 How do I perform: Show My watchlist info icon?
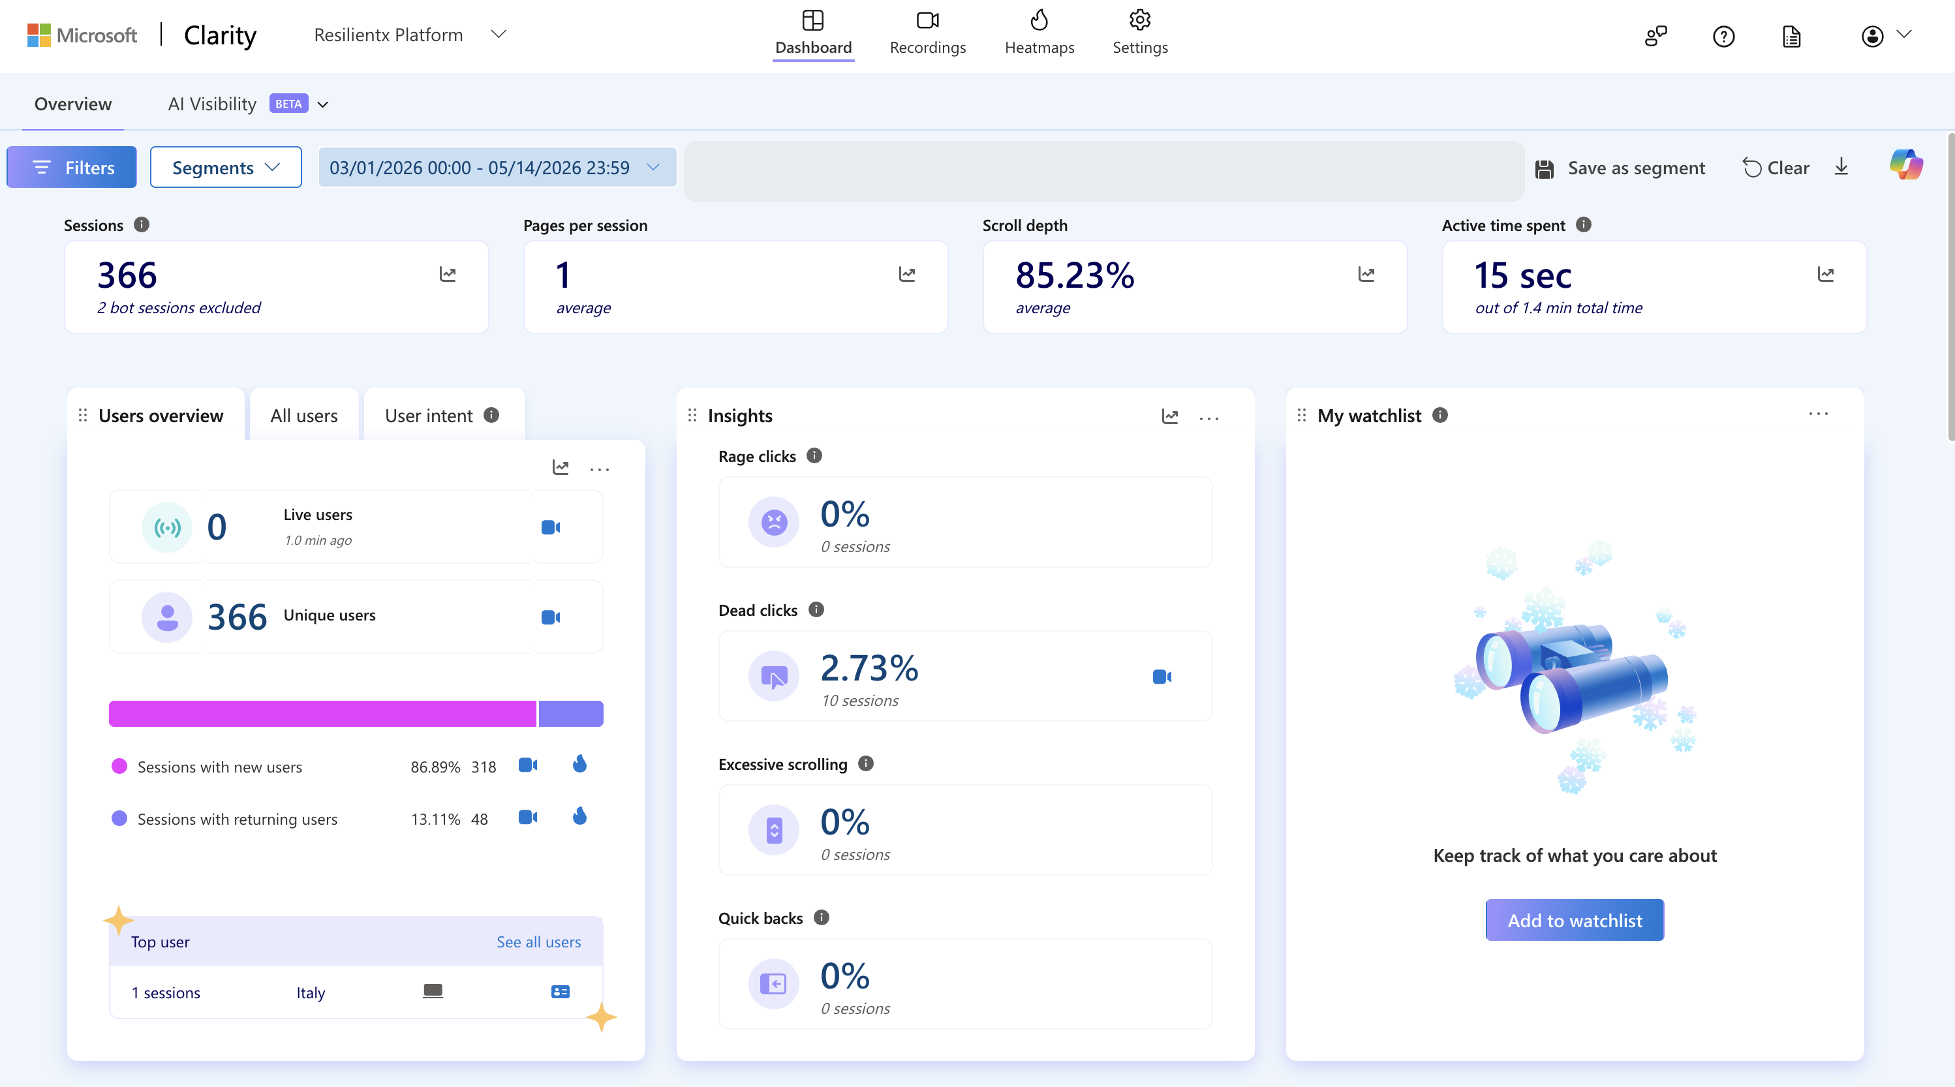[1439, 414]
